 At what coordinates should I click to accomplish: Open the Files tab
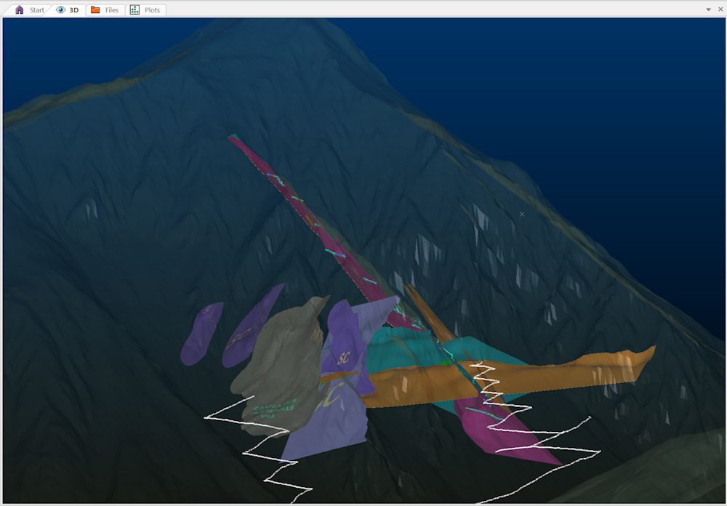pos(105,9)
